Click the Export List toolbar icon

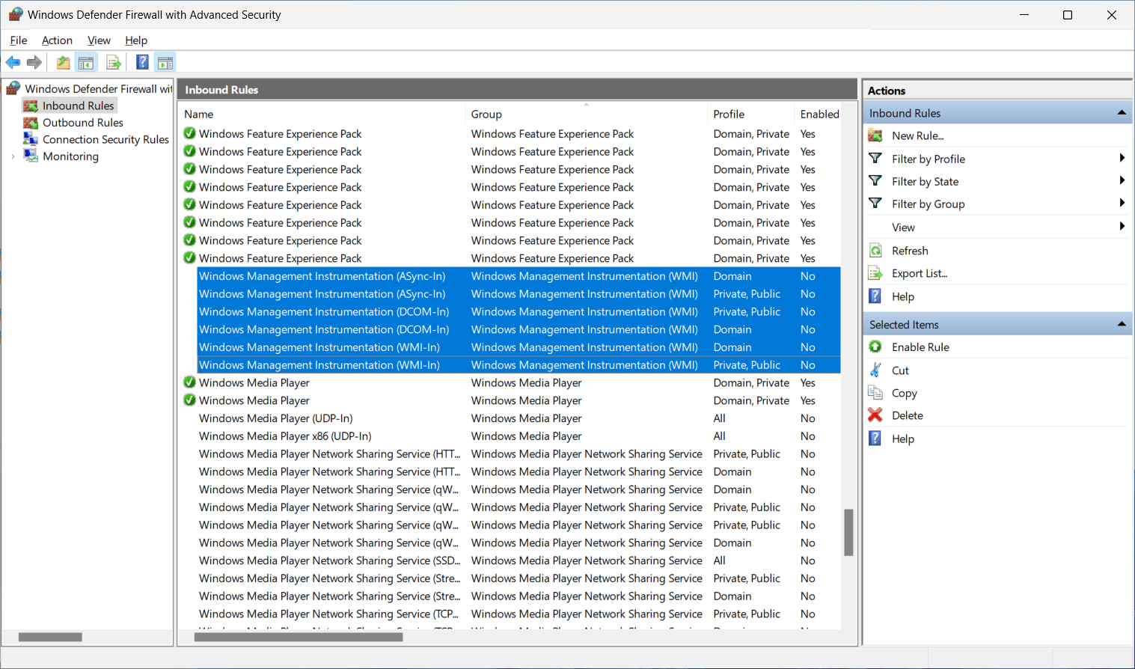tap(114, 63)
